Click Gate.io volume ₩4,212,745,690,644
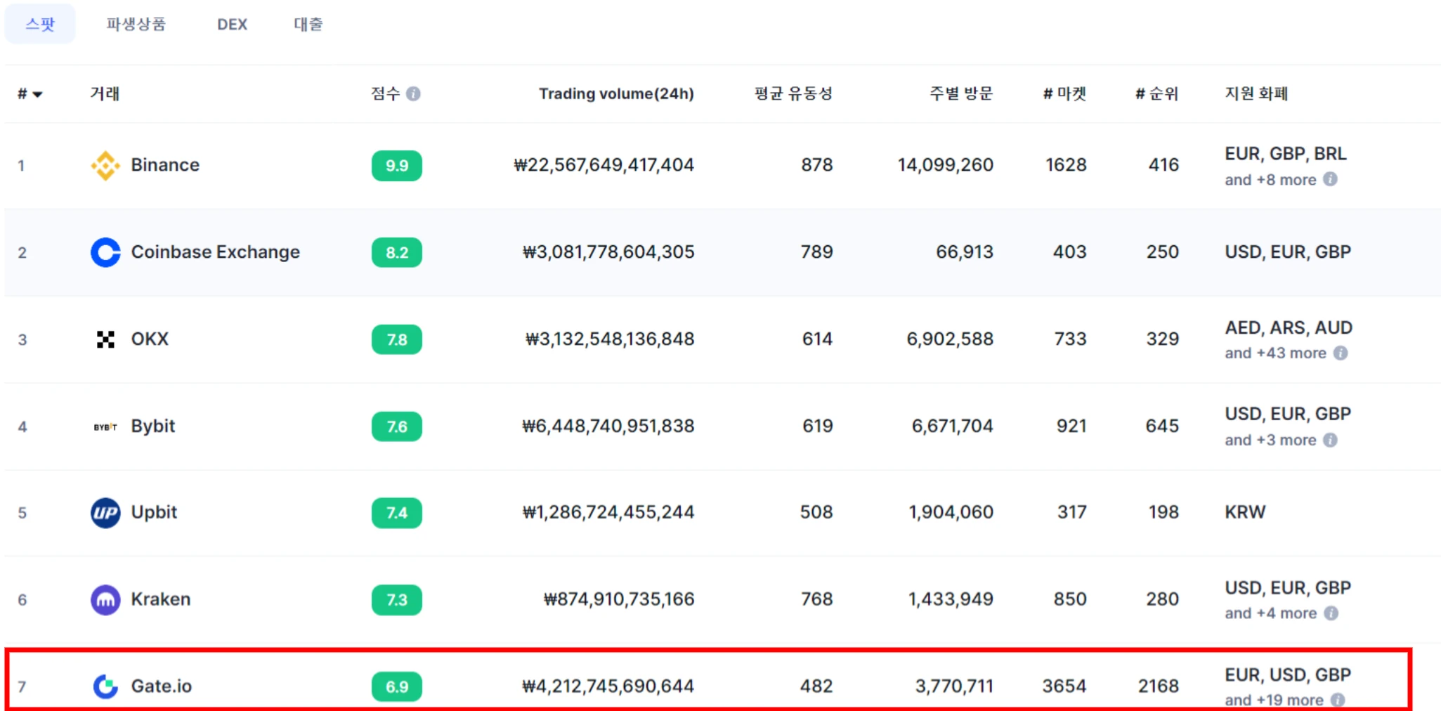 (x=608, y=686)
